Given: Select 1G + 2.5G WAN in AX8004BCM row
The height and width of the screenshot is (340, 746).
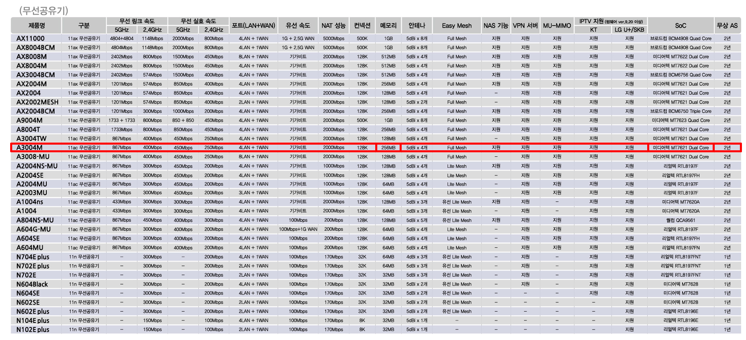Looking at the screenshot, I should click(x=298, y=48).
